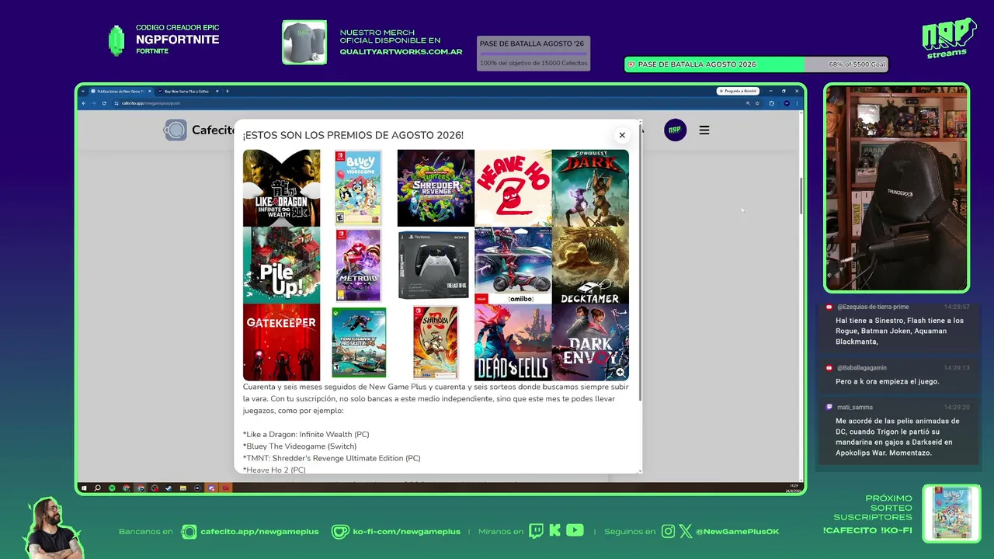
Task: Click the ko-fi.com/newgameplus link
Action: click(406, 532)
